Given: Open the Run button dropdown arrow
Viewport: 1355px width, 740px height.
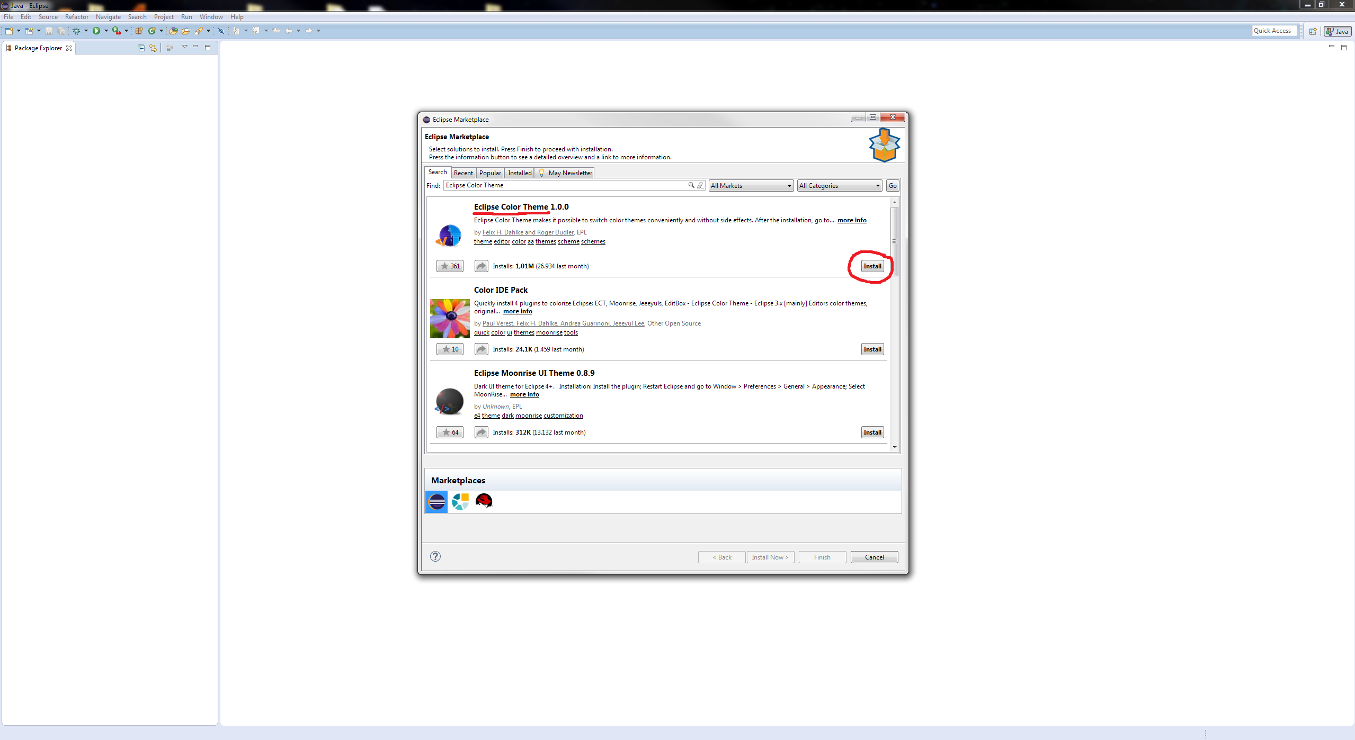Looking at the screenshot, I should [106, 31].
